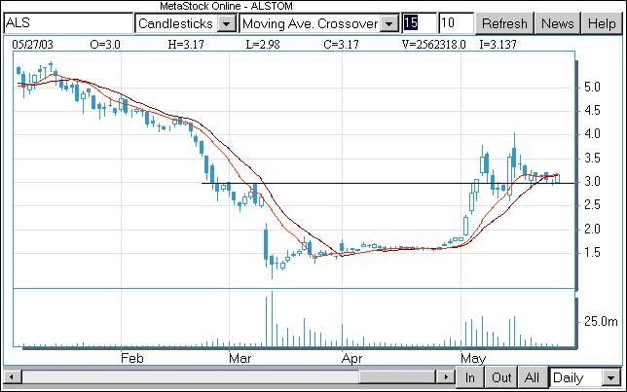The width and height of the screenshot is (627, 392).
Task: Click the ALS ticker symbol input field
Action: coord(68,23)
